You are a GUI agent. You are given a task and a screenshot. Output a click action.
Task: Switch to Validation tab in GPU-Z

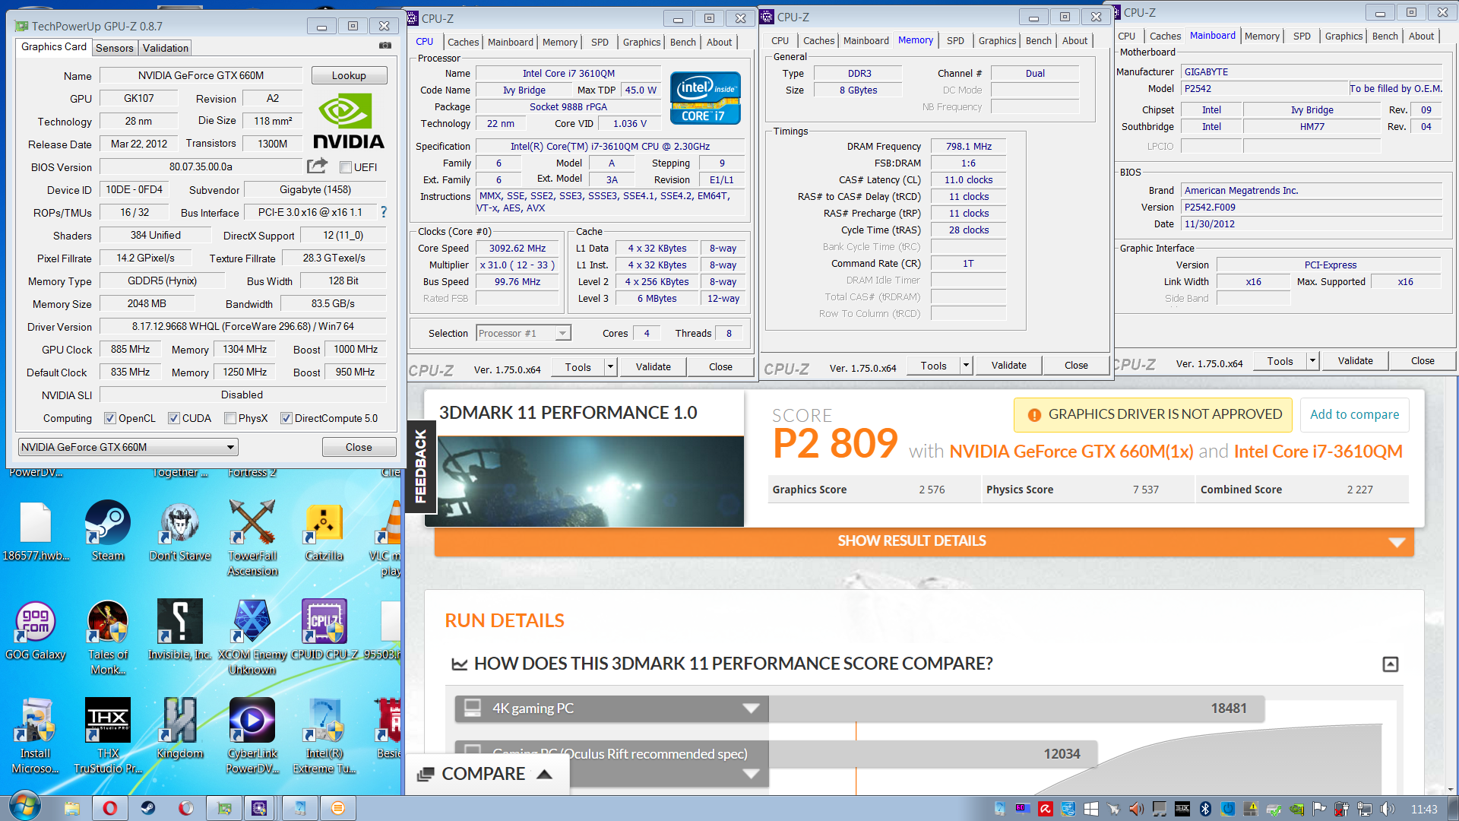pyautogui.click(x=166, y=48)
